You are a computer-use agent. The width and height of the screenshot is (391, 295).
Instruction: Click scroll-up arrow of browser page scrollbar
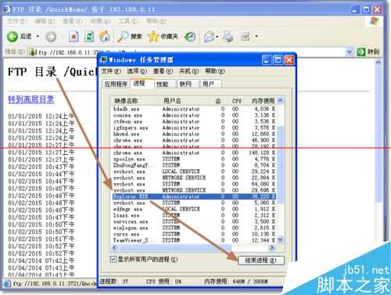[x=378, y=63]
